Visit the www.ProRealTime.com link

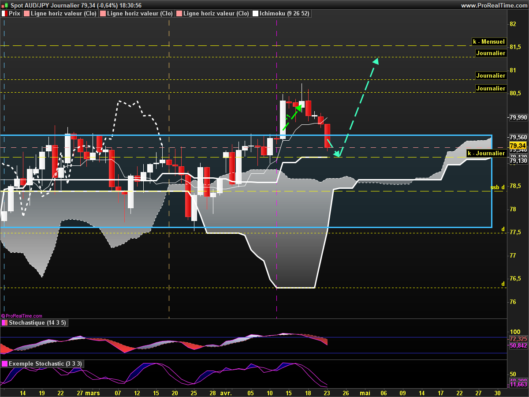click(x=493, y=5)
